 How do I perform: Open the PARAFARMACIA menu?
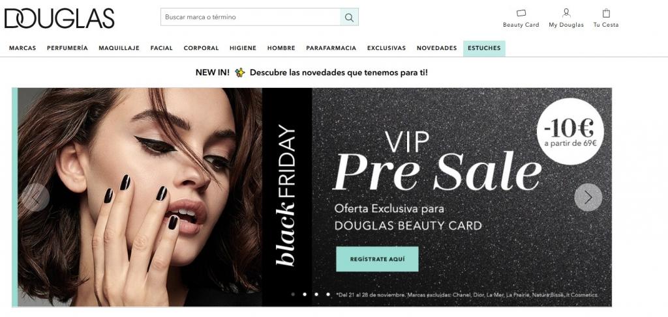[331, 48]
